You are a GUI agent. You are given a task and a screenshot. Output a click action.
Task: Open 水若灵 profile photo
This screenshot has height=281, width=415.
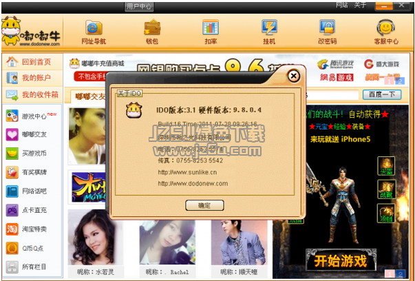[x=95, y=238]
